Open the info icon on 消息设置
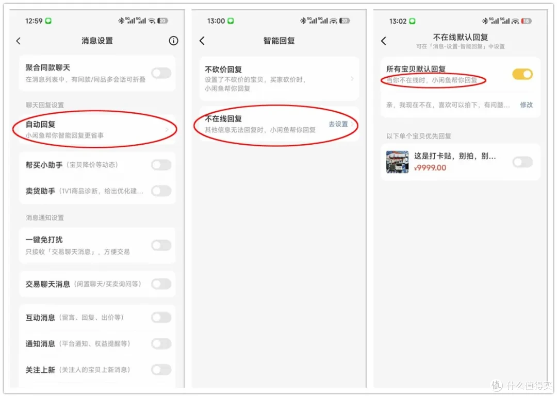557x397 pixels. pyautogui.click(x=173, y=41)
